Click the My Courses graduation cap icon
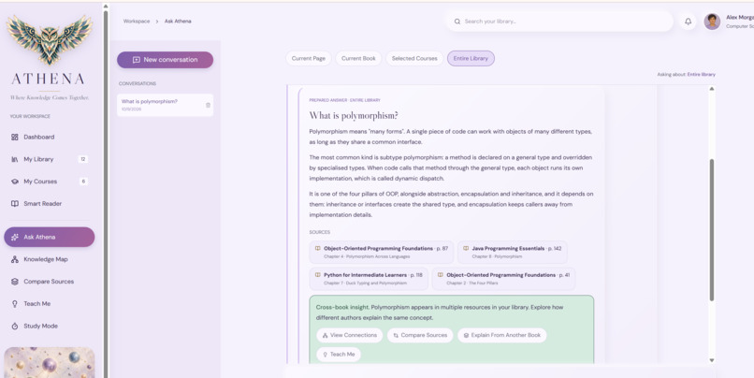 [x=14, y=182]
